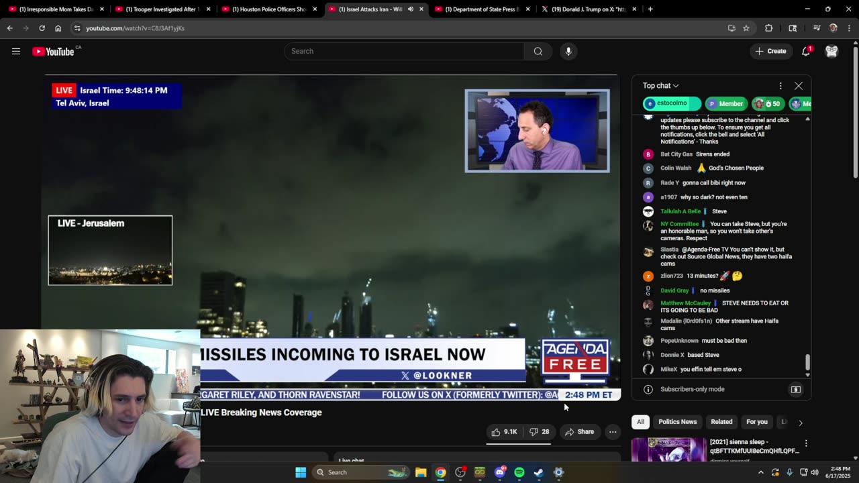Like the video with 9.1K thumbs up

[505, 432]
